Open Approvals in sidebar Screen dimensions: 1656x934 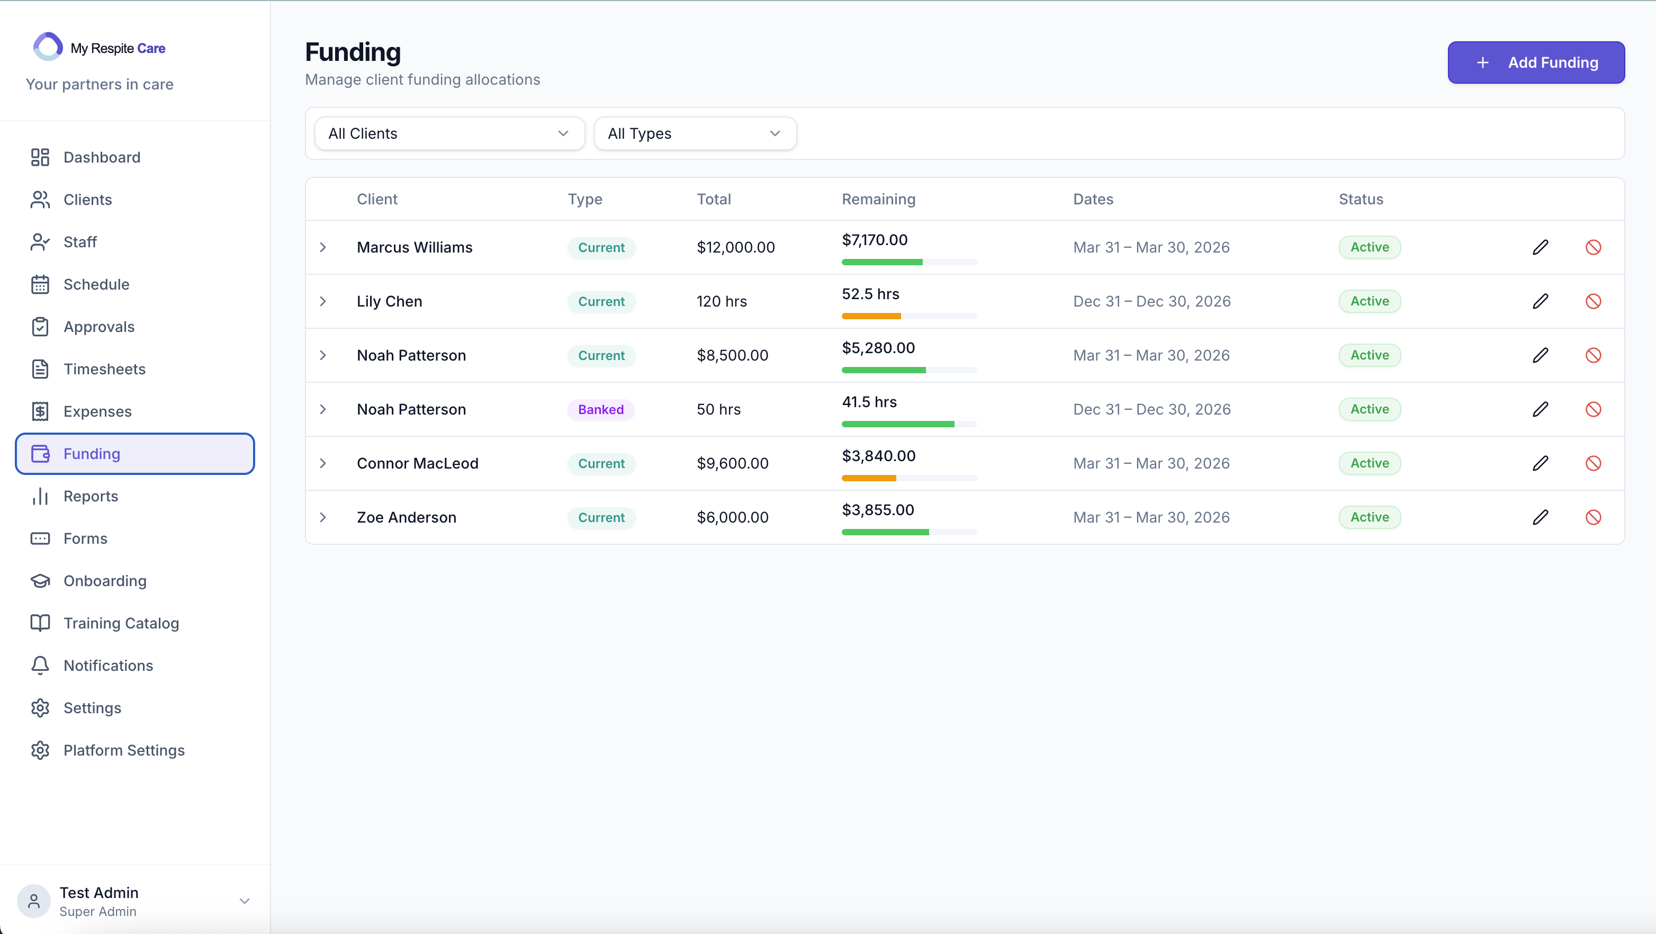[x=135, y=327]
